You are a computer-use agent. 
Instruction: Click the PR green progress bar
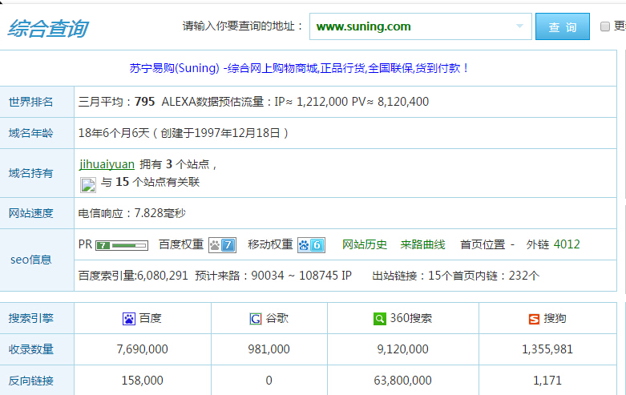coord(129,245)
